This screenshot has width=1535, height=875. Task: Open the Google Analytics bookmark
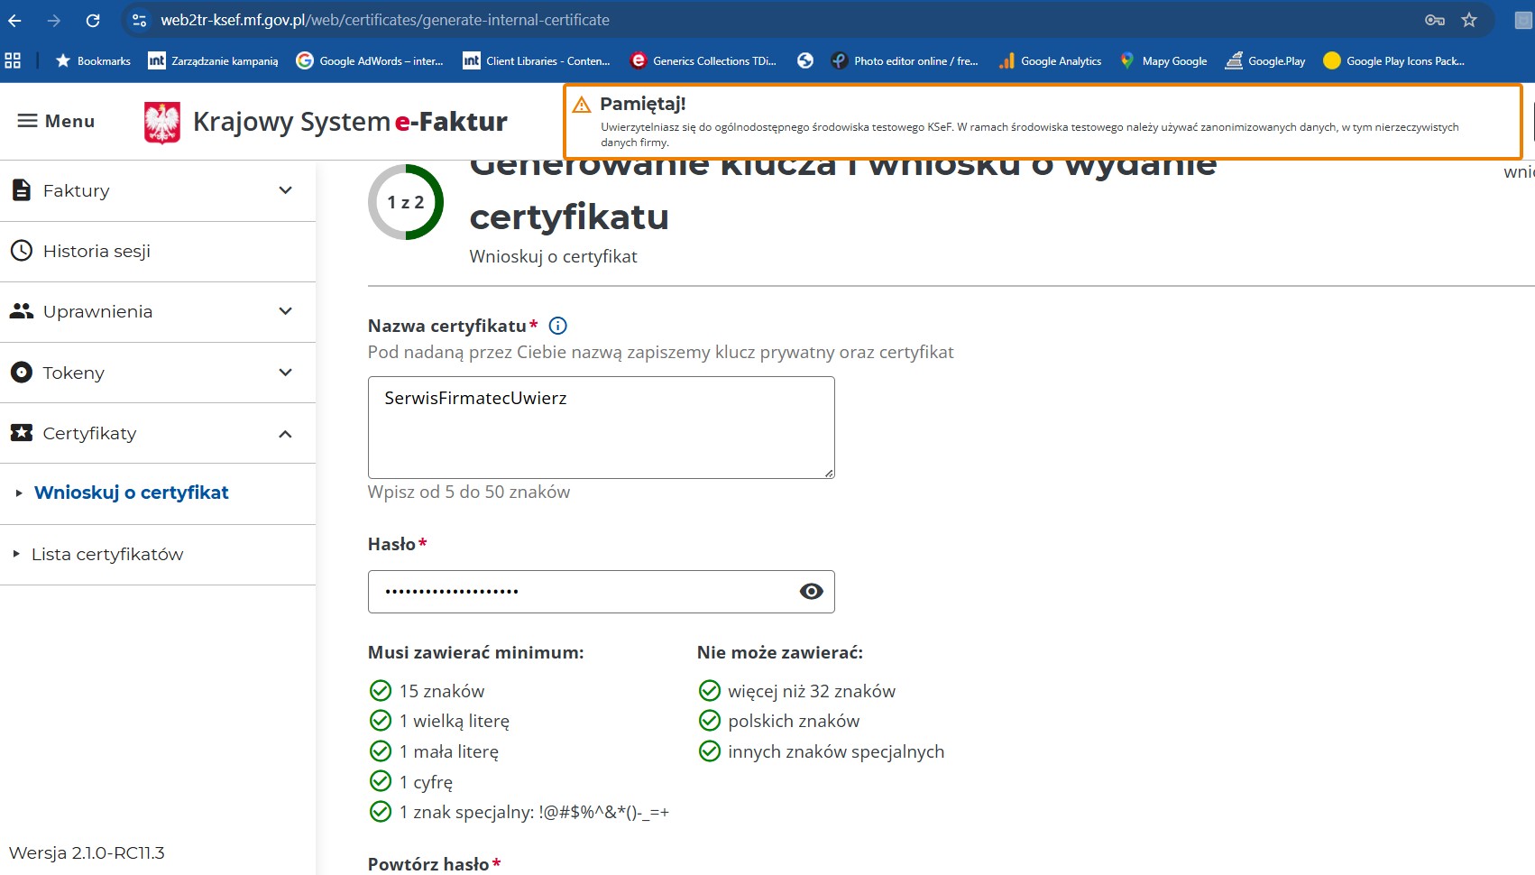pyautogui.click(x=1051, y=60)
